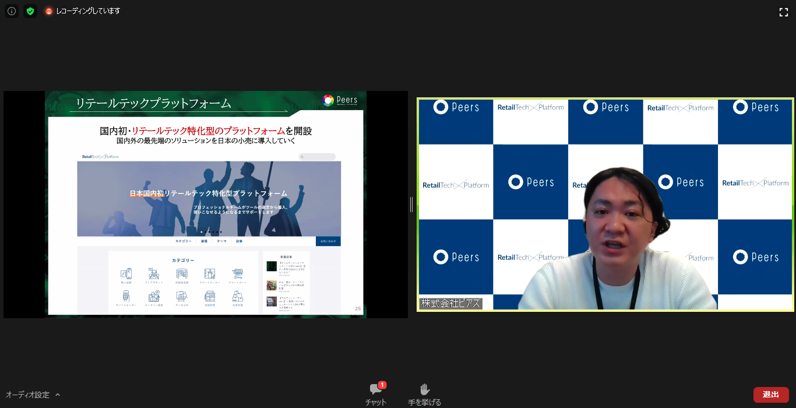Click the red recording indicator dot
This screenshot has width=796, height=408.
[49, 11]
